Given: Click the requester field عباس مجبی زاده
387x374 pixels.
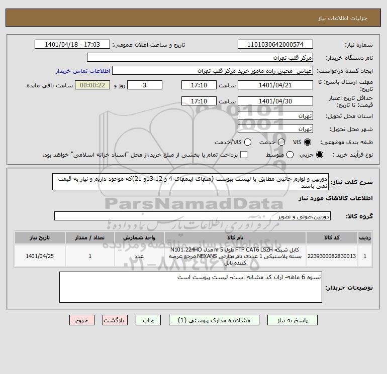Looking at the screenshot, I should [x=213, y=70].
